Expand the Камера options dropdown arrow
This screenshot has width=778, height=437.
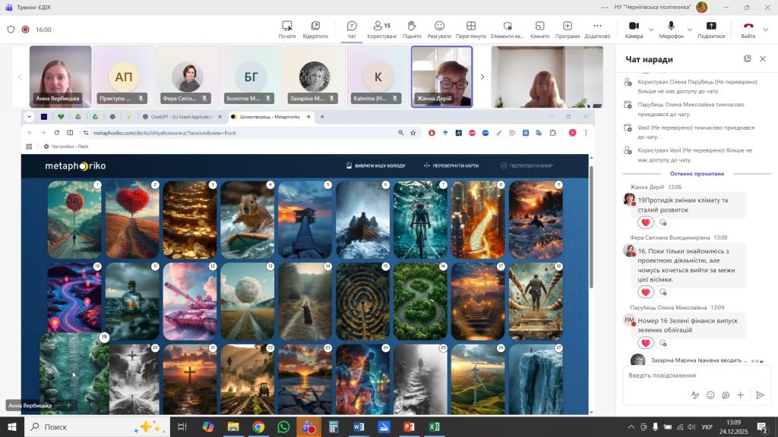(651, 30)
